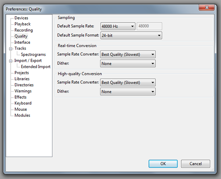Open the Default Sample Format dropdown
Screen dimensions: 221x179
tap(131, 35)
